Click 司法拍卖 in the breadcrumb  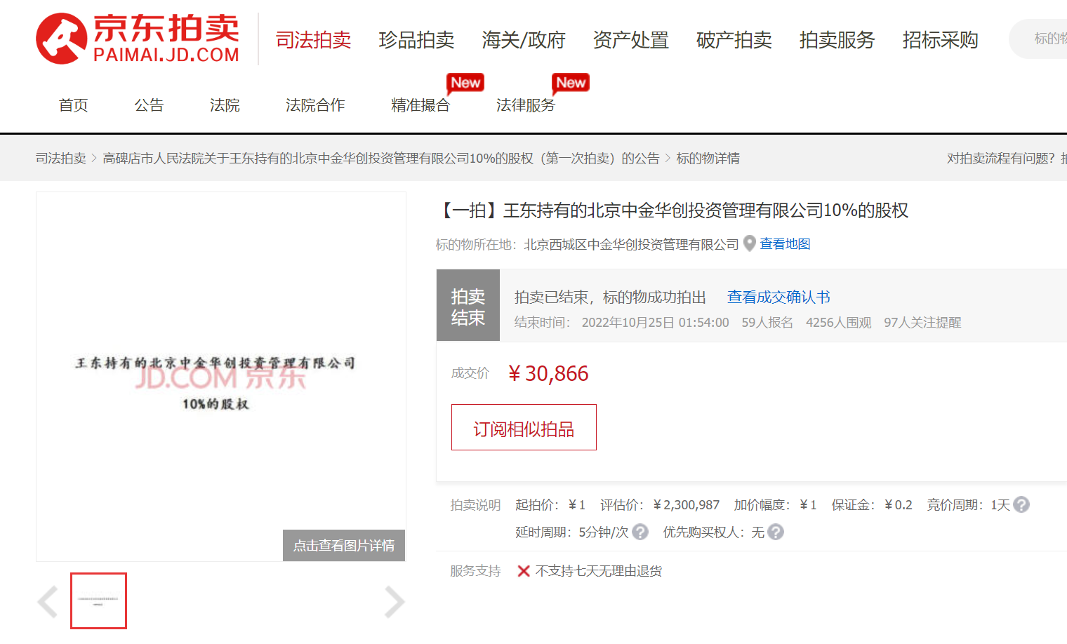61,159
